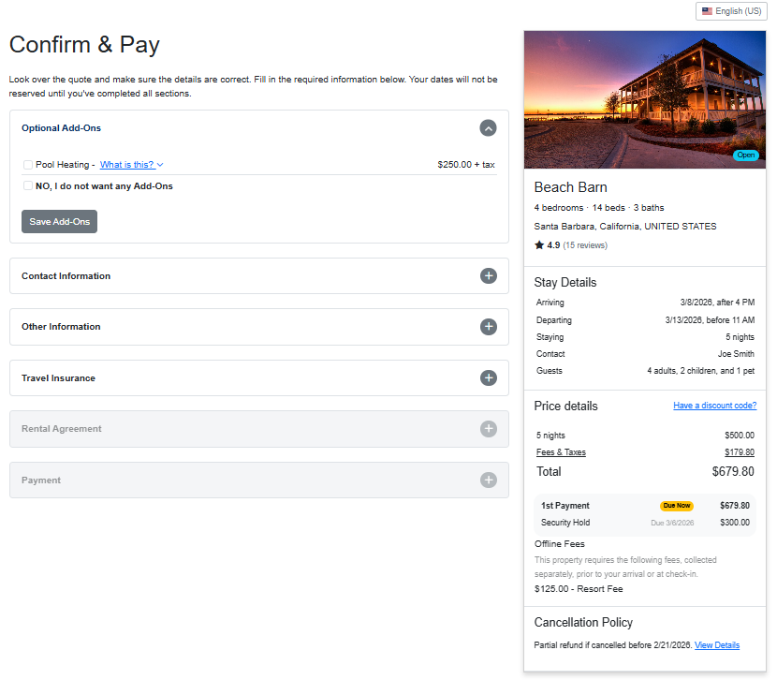Click the yellow 'Due Now' badge
Screen dimensions: 777x680
click(677, 506)
